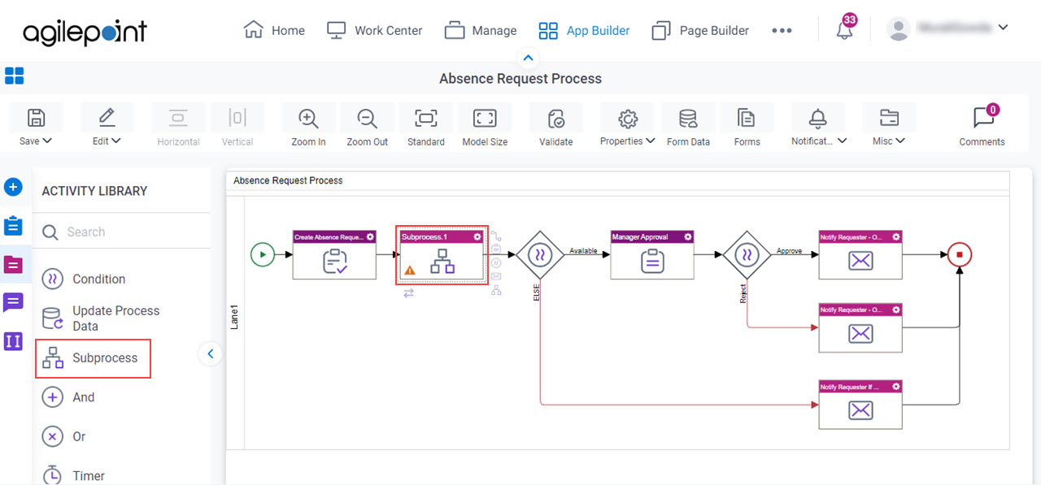Viewport: 1041px width, 485px height.
Task: Open the purple bracket sidebar tab
Action: [13, 341]
